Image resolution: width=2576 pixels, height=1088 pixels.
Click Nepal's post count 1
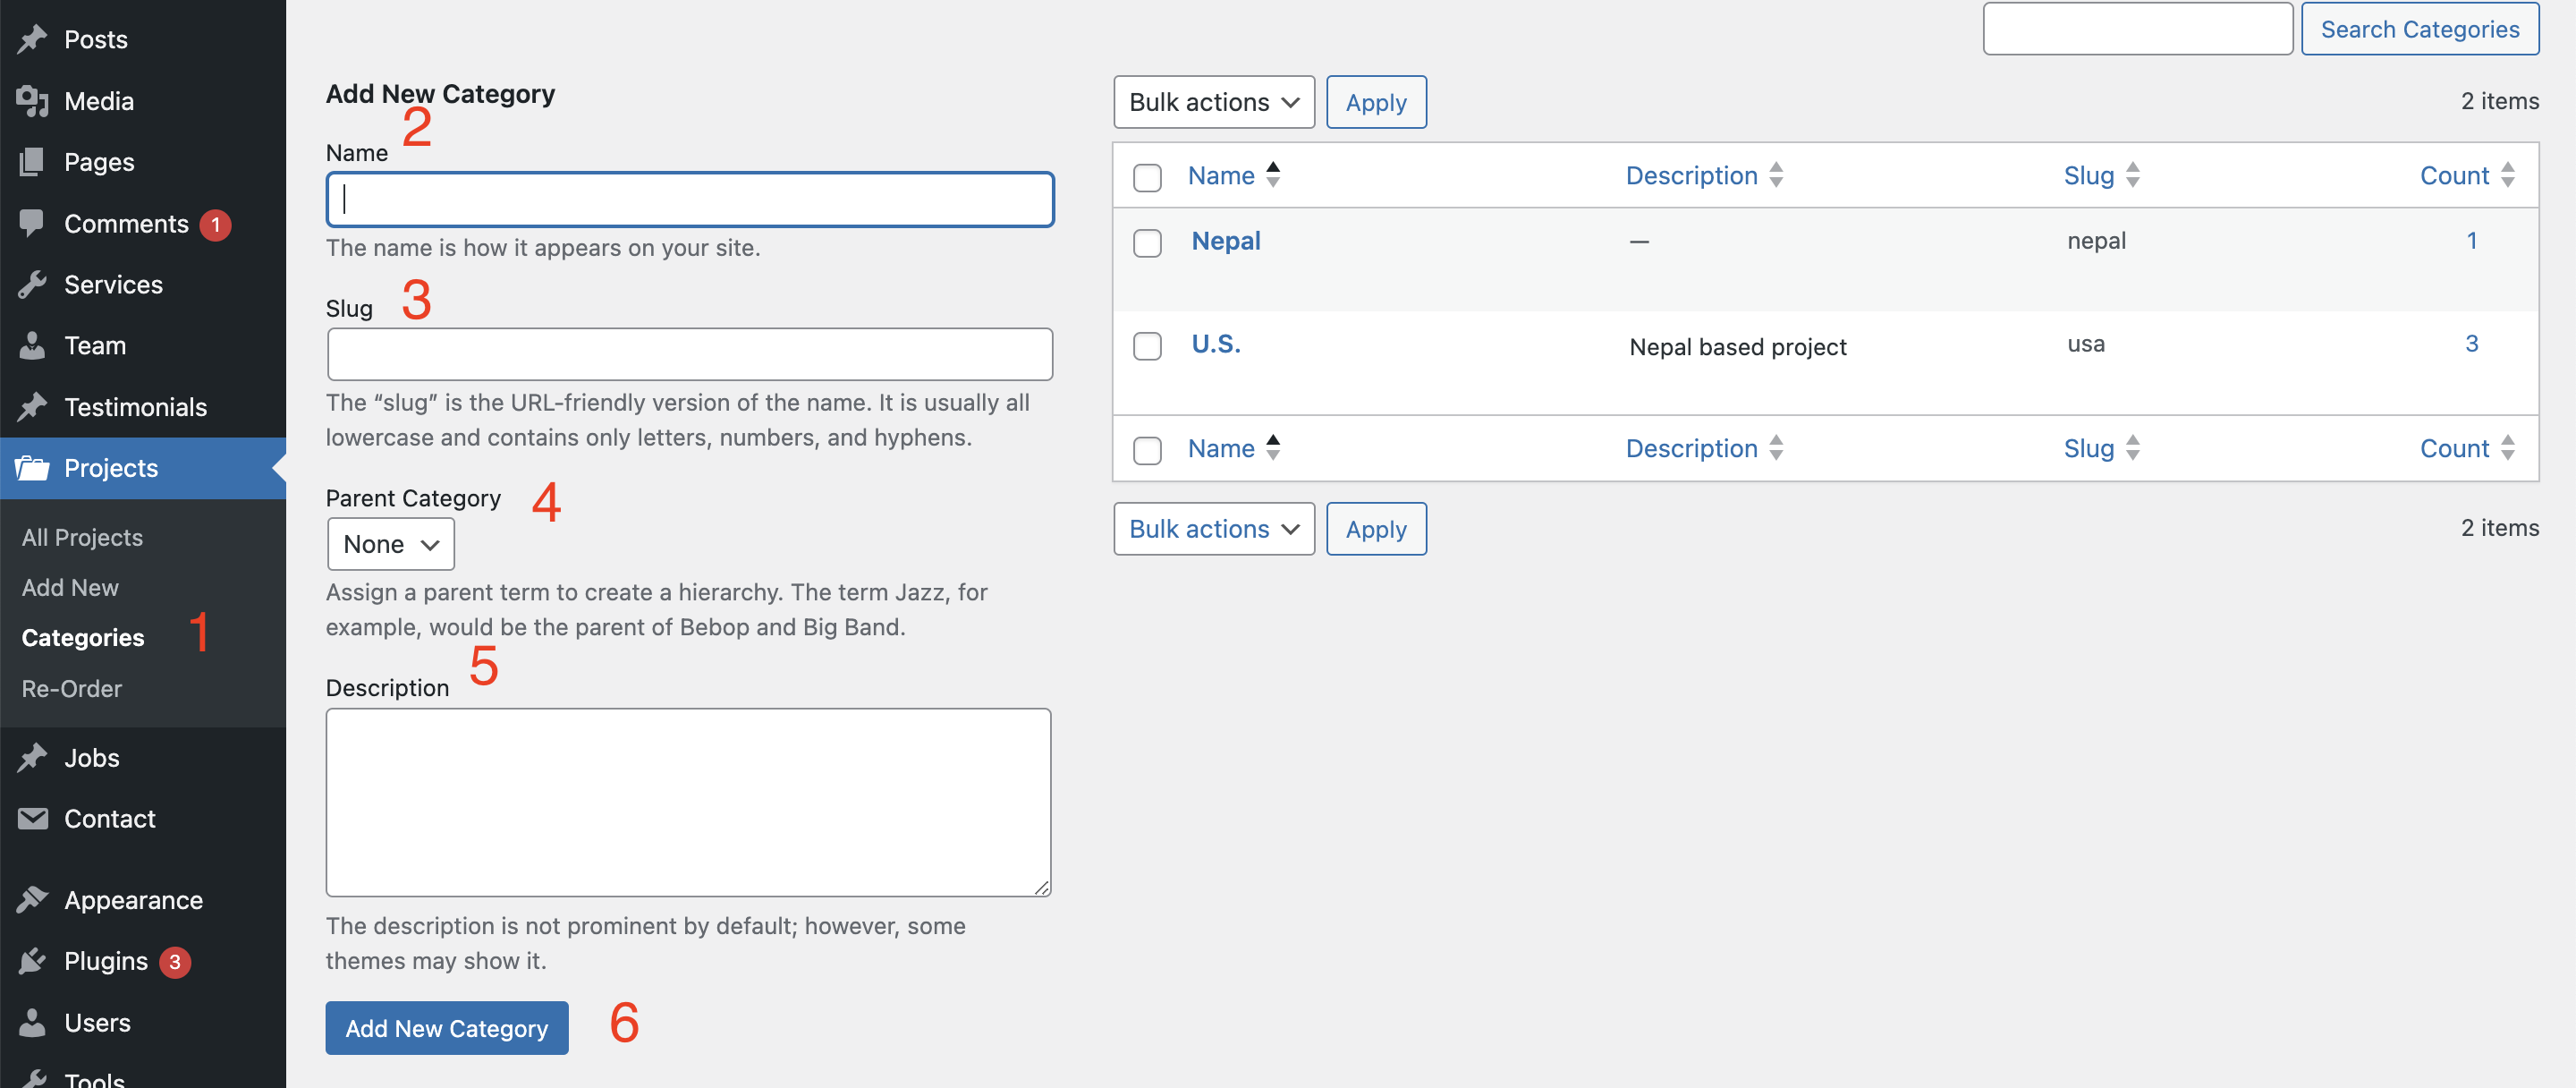pyautogui.click(x=2472, y=241)
